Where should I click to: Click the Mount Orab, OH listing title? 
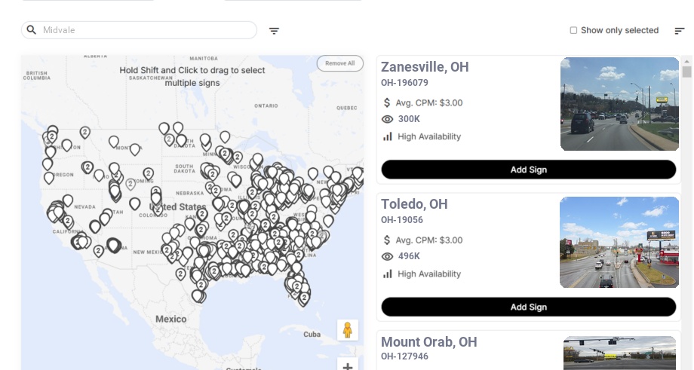(428, 342)
